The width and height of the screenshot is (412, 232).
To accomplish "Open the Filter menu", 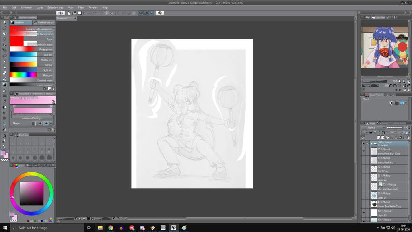I will coord(81,8).
